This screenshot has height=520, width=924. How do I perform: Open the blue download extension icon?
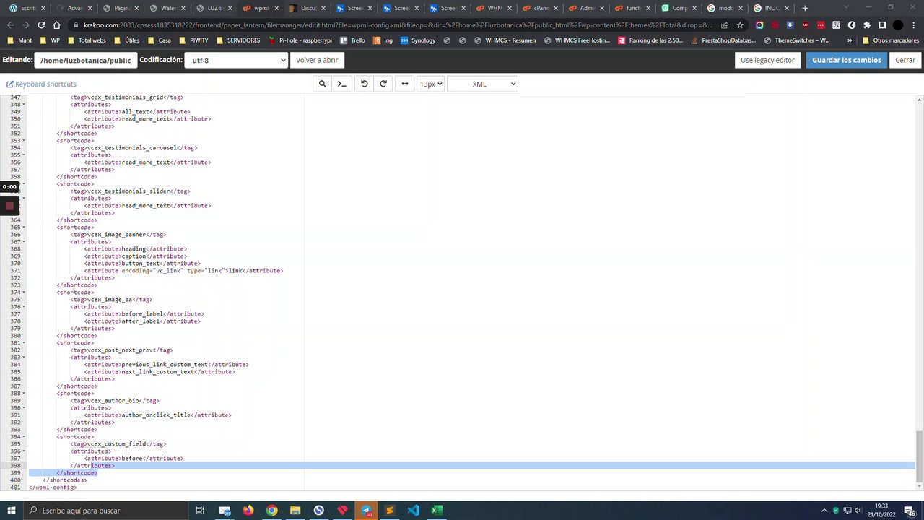[x=790, y=25]
